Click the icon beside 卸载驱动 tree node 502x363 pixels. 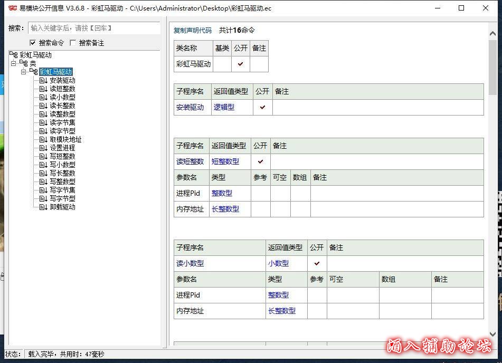point(43,207)
